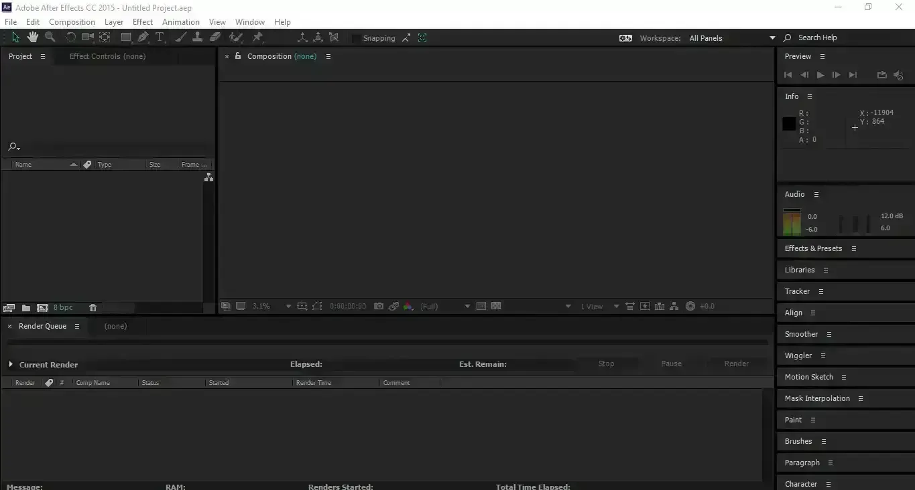Click the color swatch in Info panel
Image resolution: width=915 pixels, height=490 pixels.
tap(789, 123)
